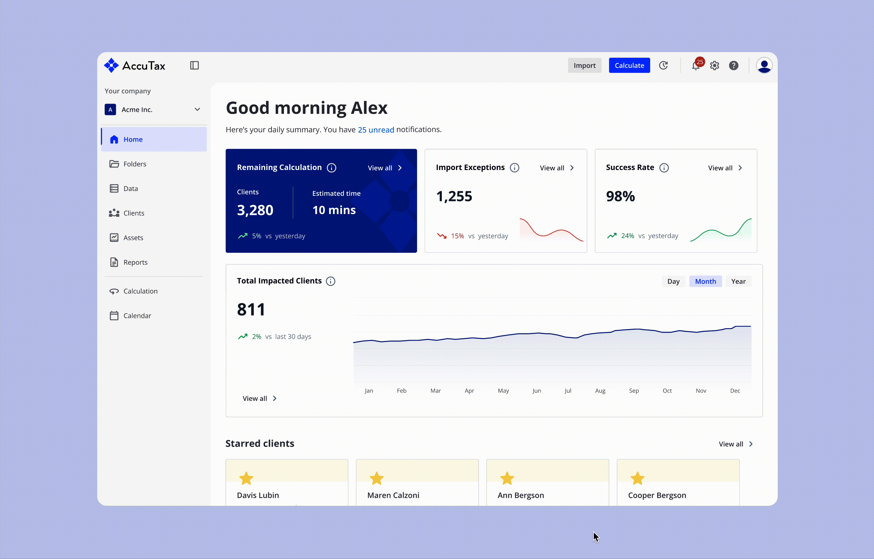
Task: Click info icon by Total Impacted Clients
Action: 330,281
